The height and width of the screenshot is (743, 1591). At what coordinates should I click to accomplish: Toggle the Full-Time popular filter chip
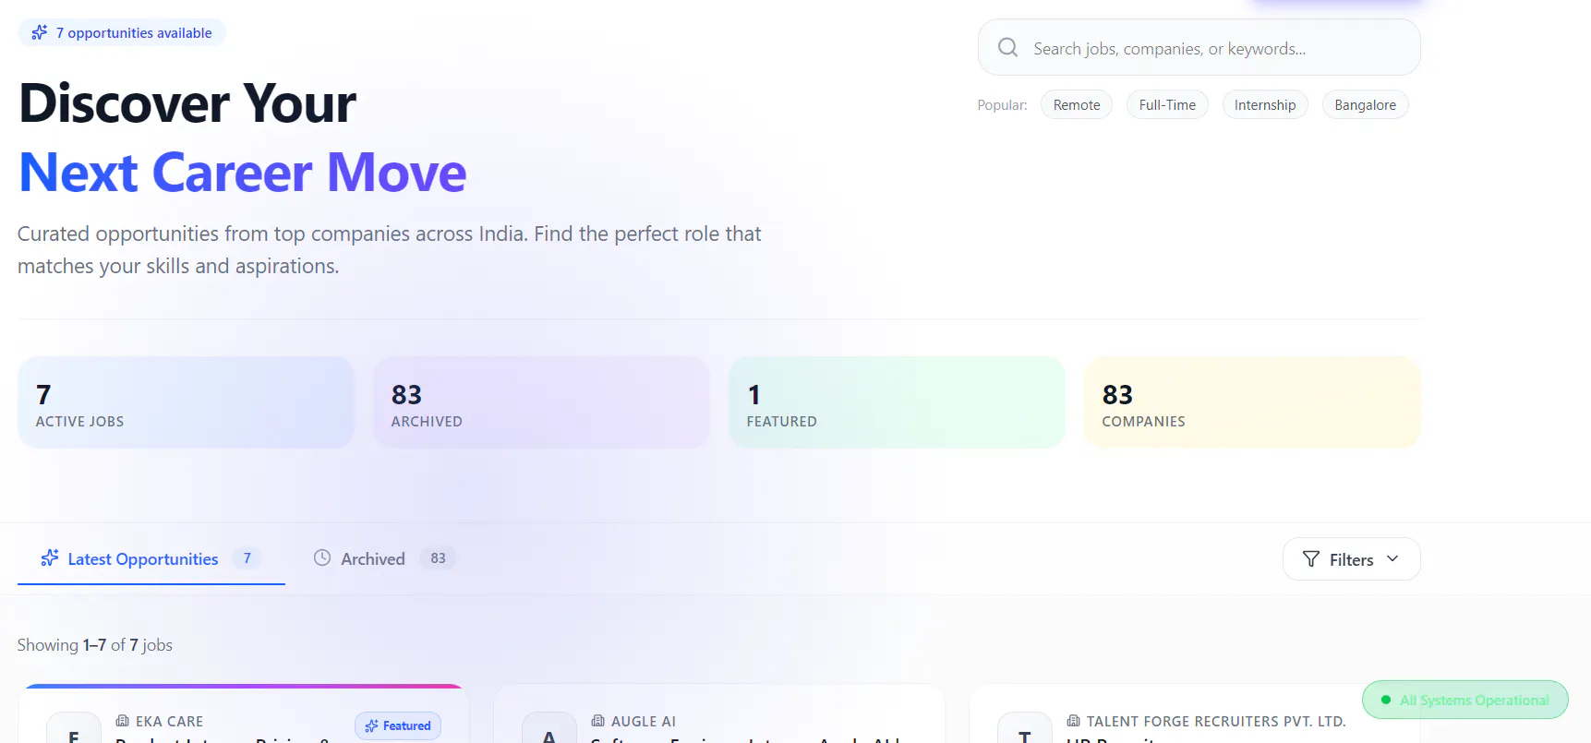tap(1167, 104)
